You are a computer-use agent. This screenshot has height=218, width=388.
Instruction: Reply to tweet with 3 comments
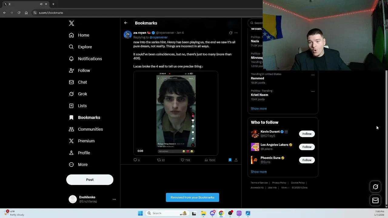point(136,160)
